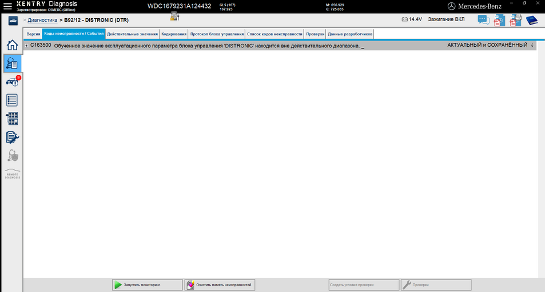Viewport: 545px width, 292px height.
Task: Click Запустить мониторинг button
Action: [148, 285]
